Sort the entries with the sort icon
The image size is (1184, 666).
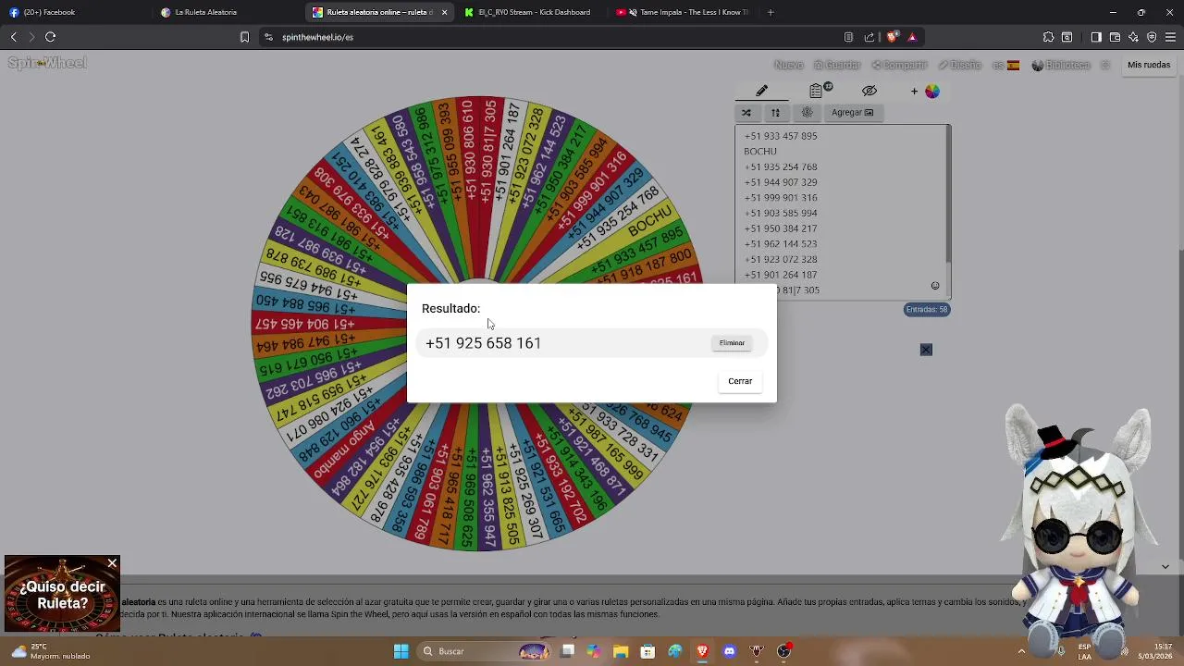coord(775,113)
